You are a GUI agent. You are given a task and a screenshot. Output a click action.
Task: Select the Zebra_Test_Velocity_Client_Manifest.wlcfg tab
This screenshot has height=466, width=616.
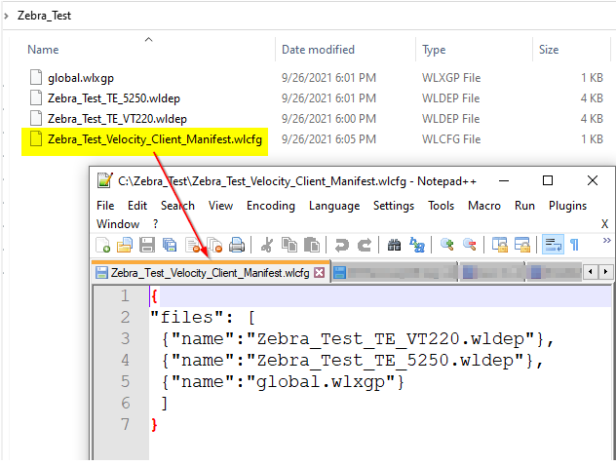[x=210, y=273]
